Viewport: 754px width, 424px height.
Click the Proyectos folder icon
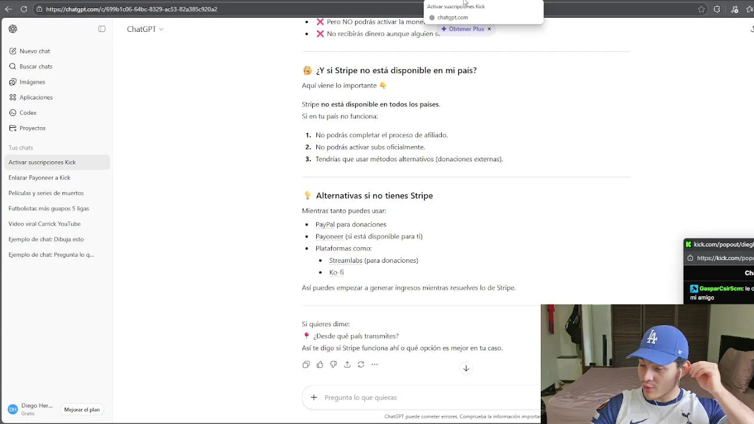click(x=13, y=128)
